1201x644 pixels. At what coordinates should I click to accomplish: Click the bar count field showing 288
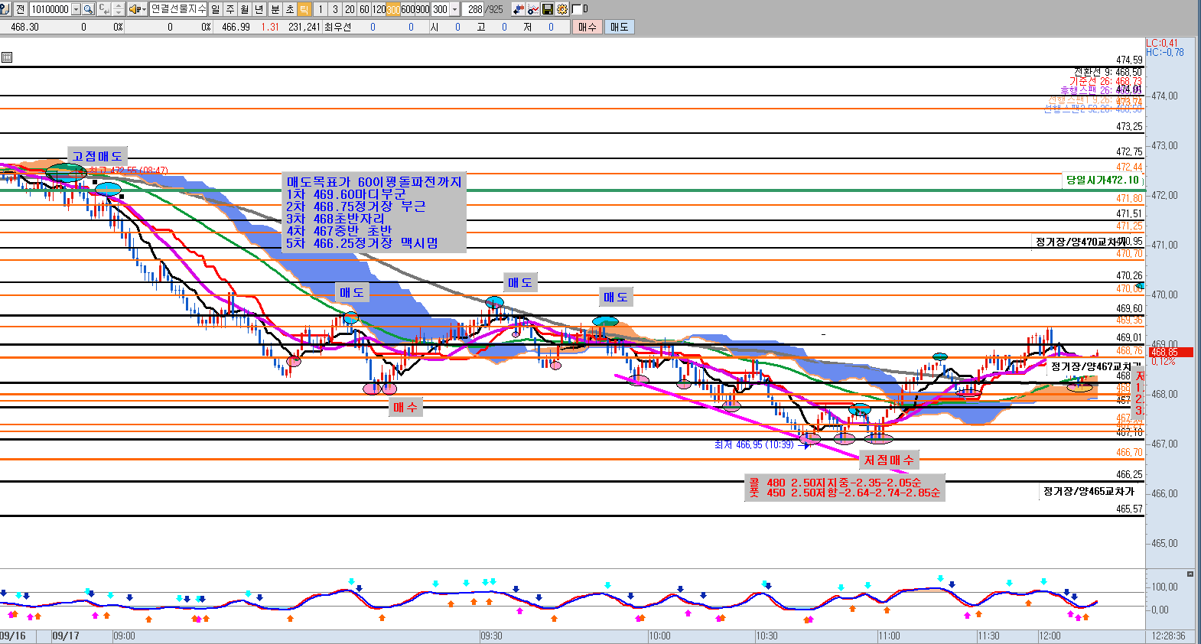coord(474,9)
